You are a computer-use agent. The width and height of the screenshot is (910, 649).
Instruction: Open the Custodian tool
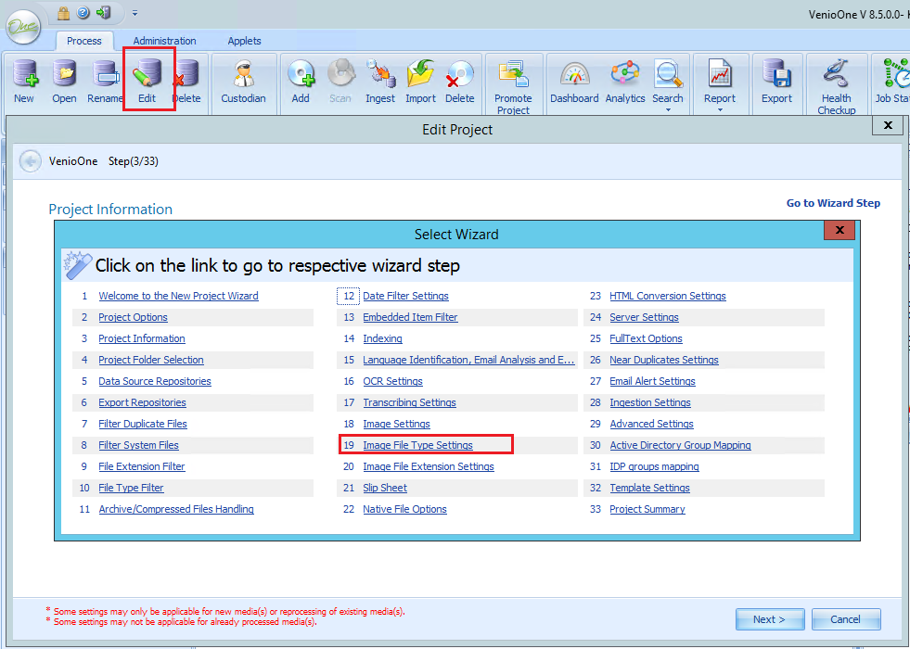(243, 73)
